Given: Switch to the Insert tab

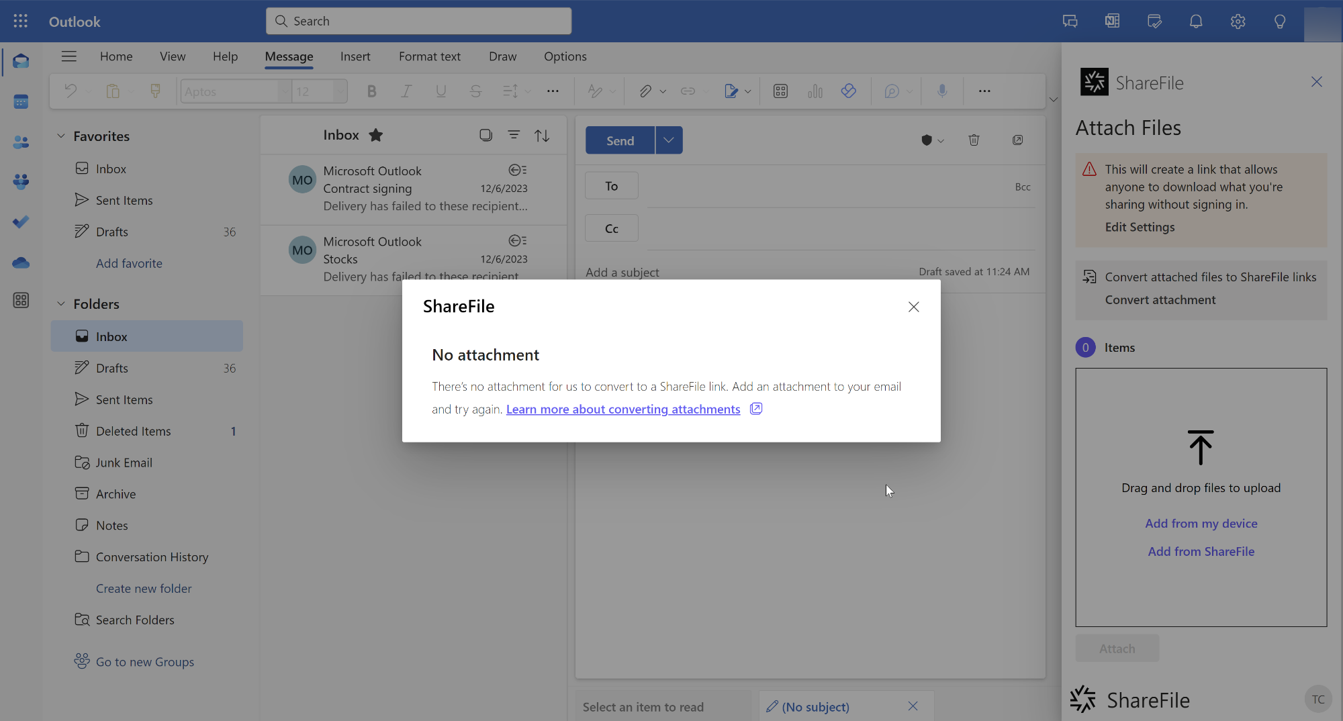Looking at the screenshot, I should click(355, 56).
